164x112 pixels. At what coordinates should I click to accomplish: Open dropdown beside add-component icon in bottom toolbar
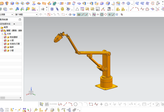16,110
